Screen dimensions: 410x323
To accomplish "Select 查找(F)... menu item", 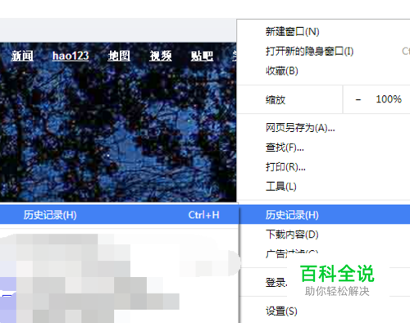I will (285, 148).
